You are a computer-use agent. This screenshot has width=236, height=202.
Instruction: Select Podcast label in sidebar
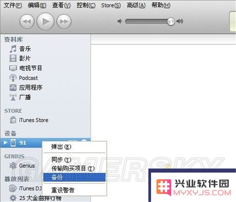(x=28, y=78)
